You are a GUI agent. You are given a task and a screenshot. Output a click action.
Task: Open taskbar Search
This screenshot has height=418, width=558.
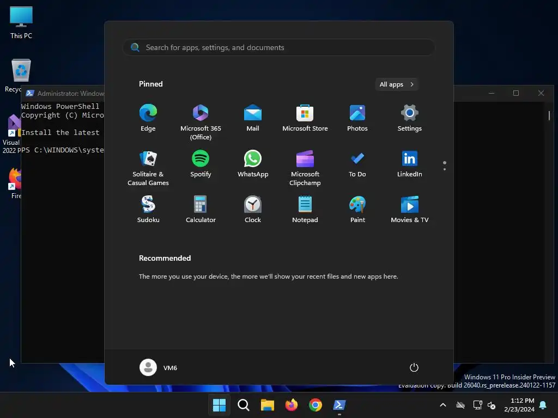[244, 405]
